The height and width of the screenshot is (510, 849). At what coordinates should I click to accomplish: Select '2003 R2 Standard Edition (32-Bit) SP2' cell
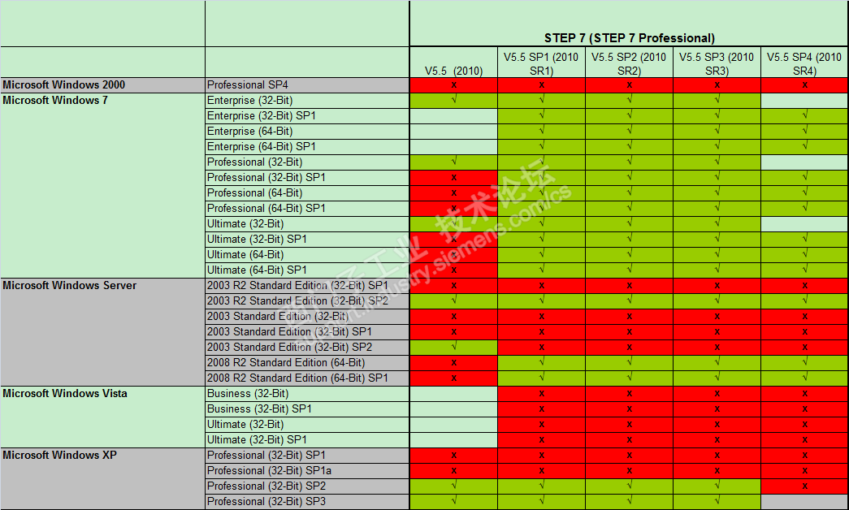[x=308, y=301]
